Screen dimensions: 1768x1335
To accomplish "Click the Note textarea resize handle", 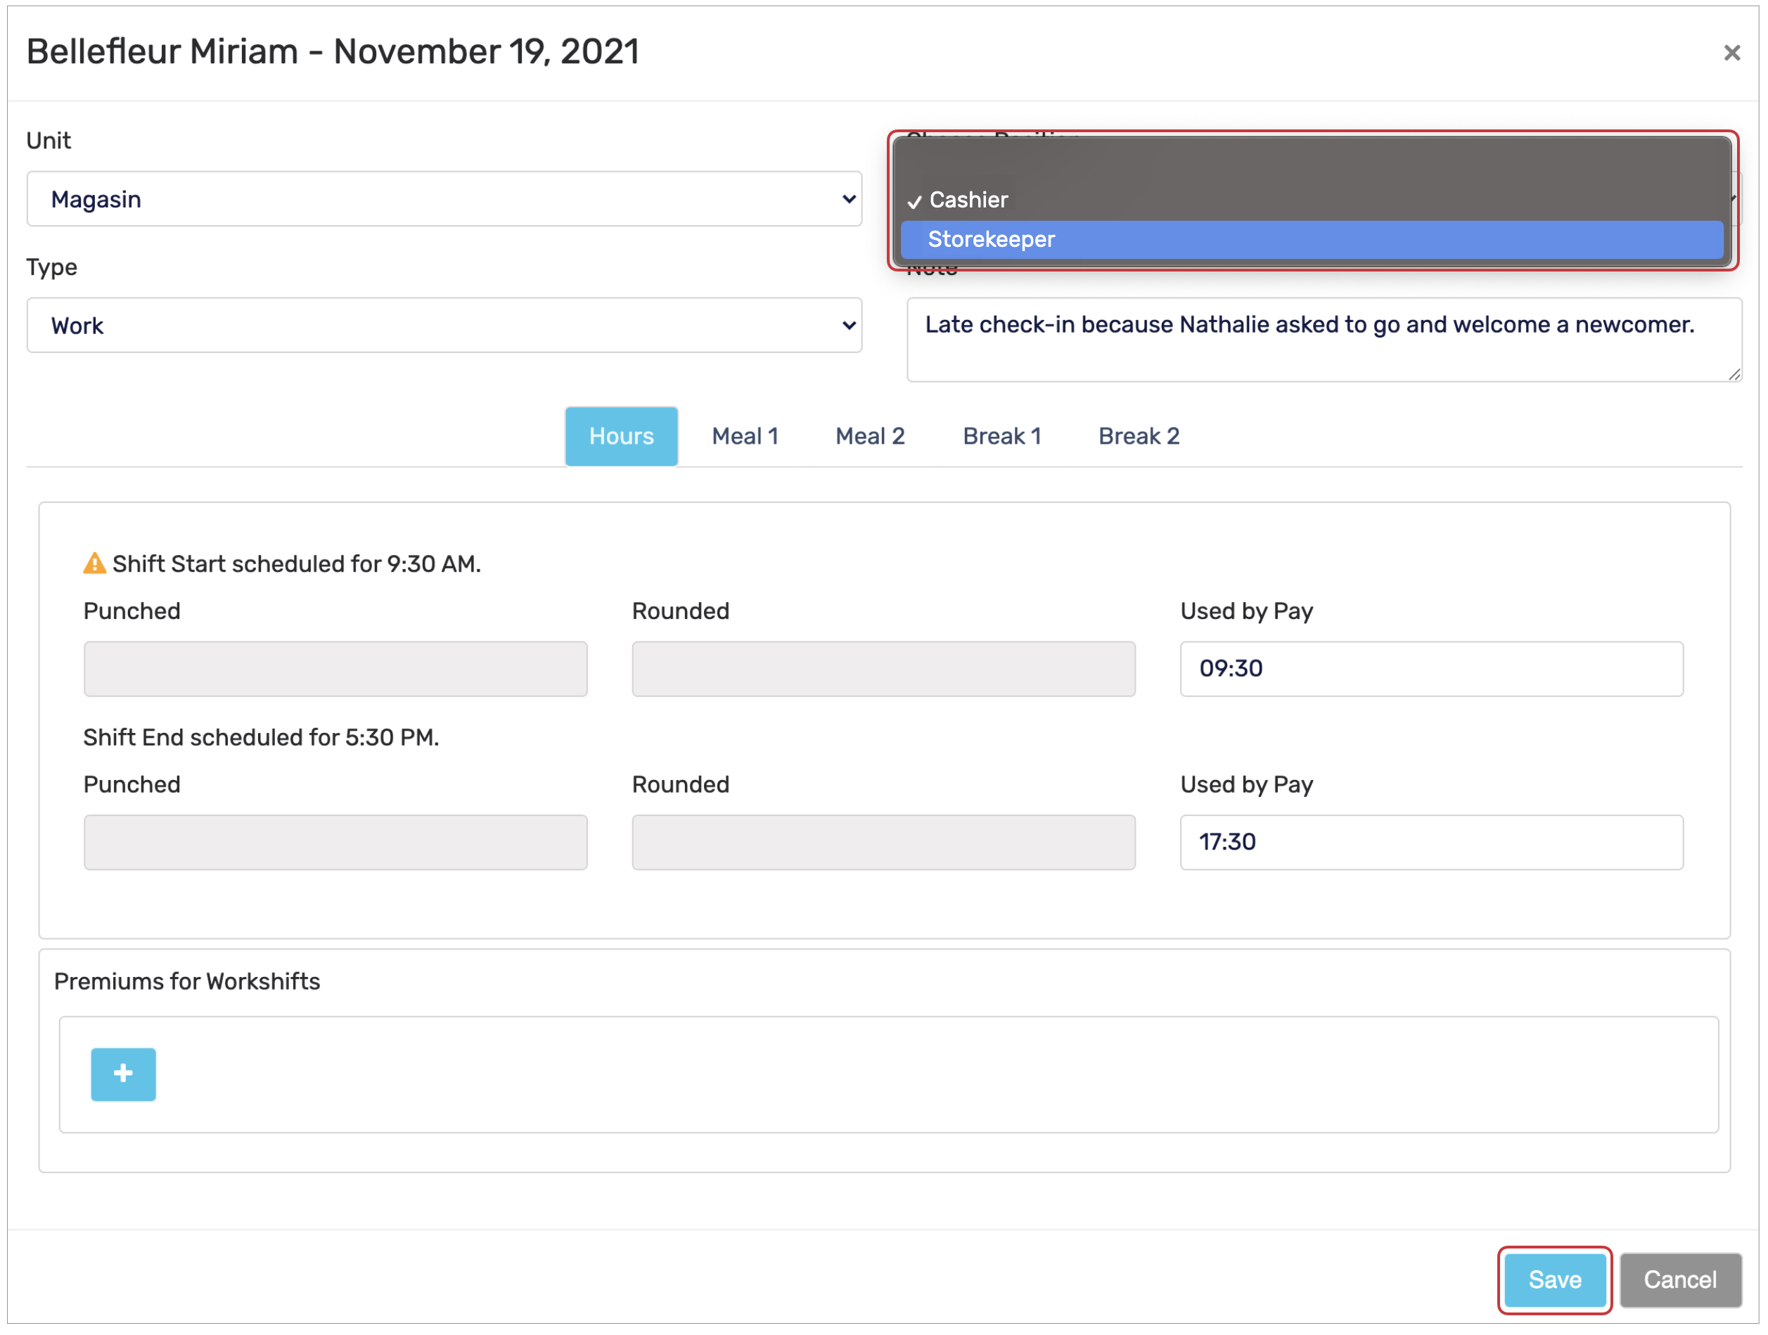I will tap(1734, 374).
